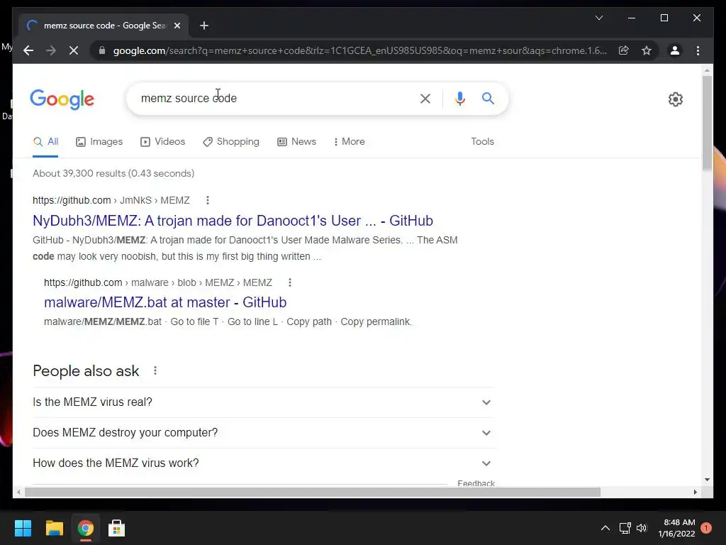Open Chrome's three-dot menu

[698, 50]
